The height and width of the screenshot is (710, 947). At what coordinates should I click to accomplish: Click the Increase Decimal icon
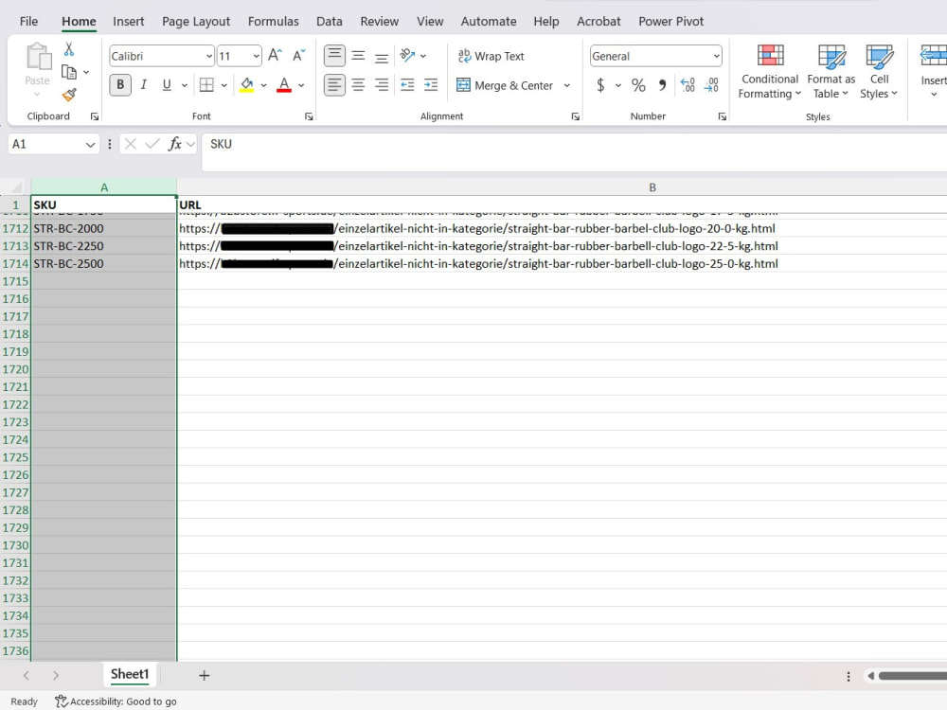pos(688,85)
